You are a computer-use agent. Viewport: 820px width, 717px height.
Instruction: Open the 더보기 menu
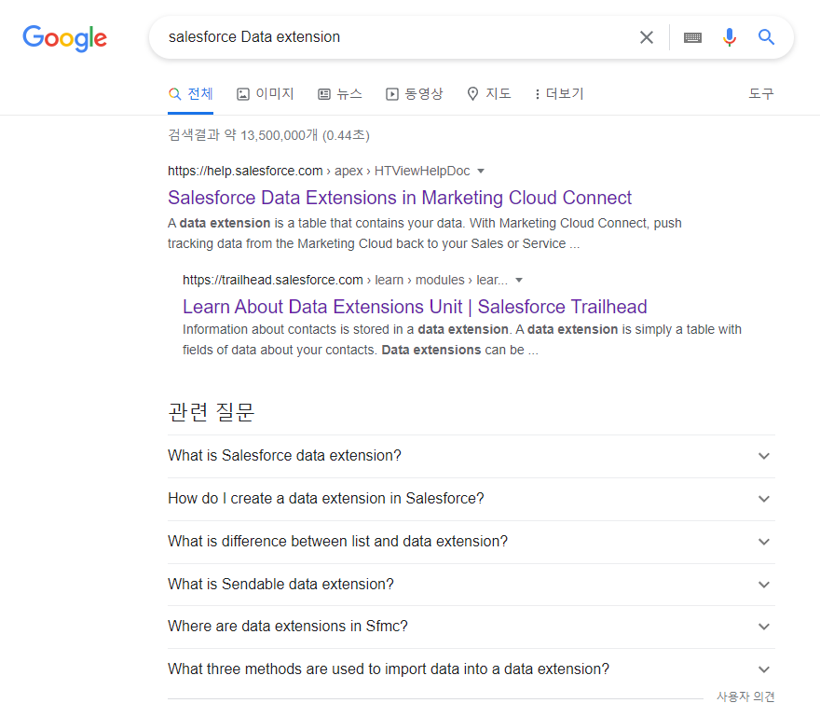click(x=559, y=94)
